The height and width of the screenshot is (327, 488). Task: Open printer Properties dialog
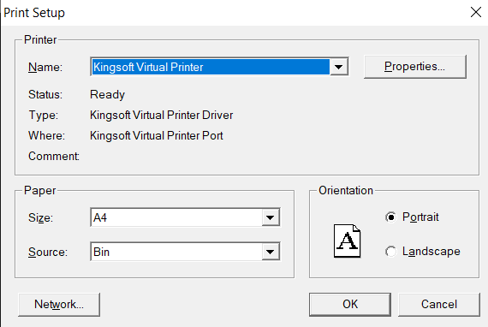click(x=415, y=67)
